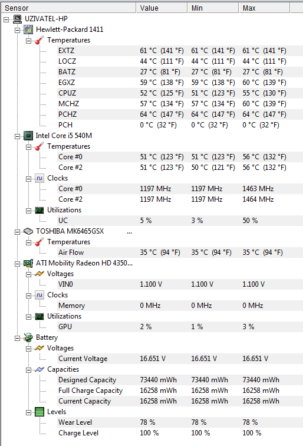
Task: Click the Intel Core i5 540M chip icon
Action: pyautogui.click(x=28, y=136)
